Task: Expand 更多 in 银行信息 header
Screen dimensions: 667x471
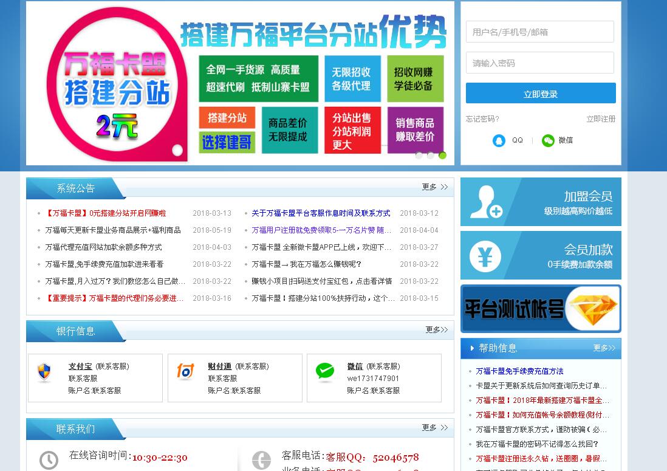Action: 436,330
